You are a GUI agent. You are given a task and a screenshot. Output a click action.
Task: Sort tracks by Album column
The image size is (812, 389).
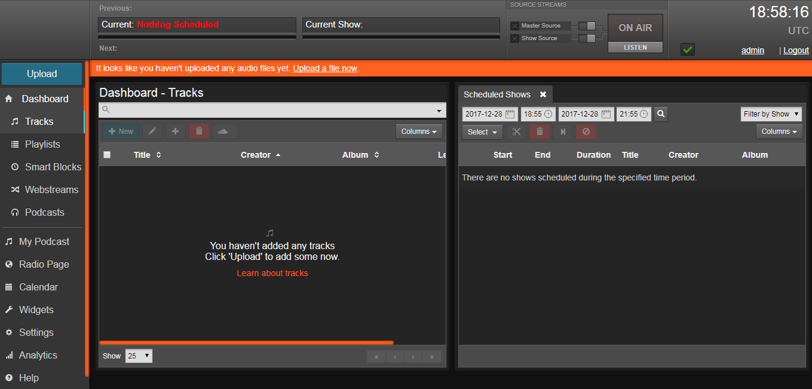click(361, 155)
